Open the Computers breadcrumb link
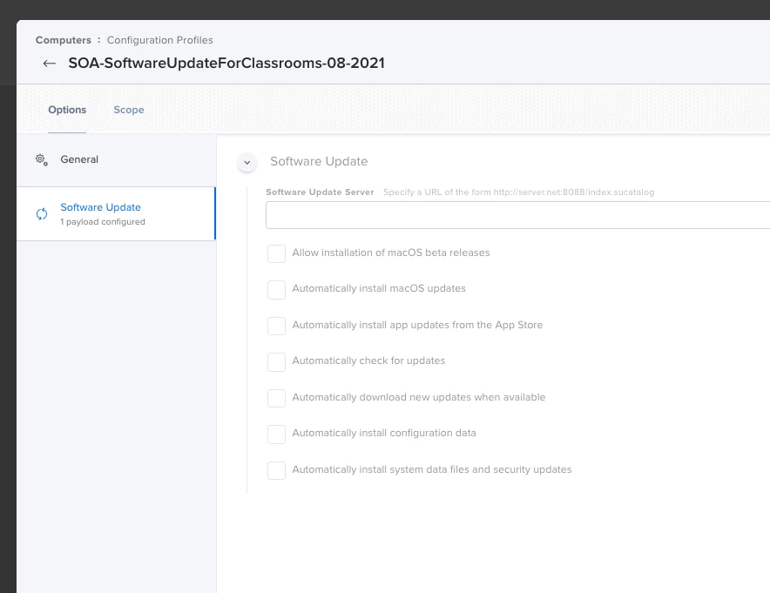 pos(64,40)
